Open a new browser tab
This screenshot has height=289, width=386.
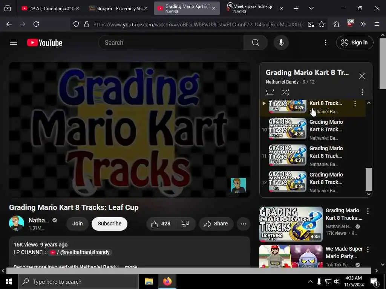tap(296, 9)
